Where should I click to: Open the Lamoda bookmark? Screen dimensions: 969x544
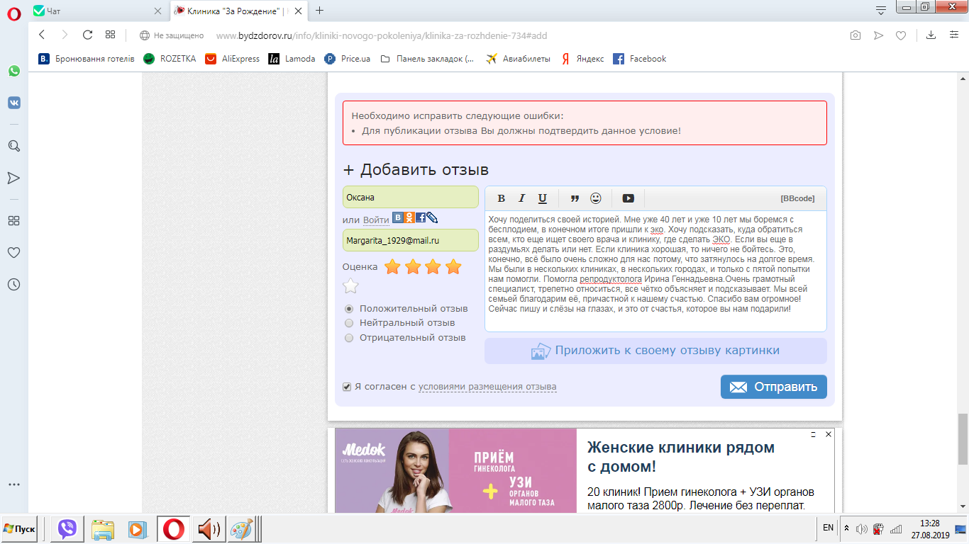292,59
